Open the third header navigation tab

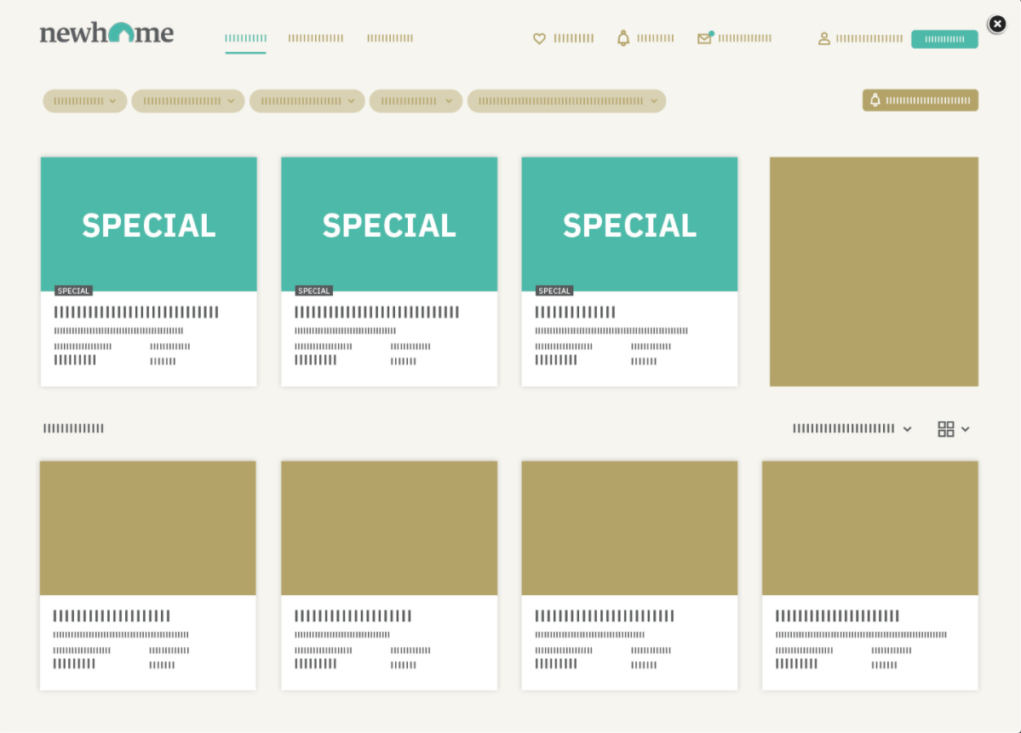[390, 38]
